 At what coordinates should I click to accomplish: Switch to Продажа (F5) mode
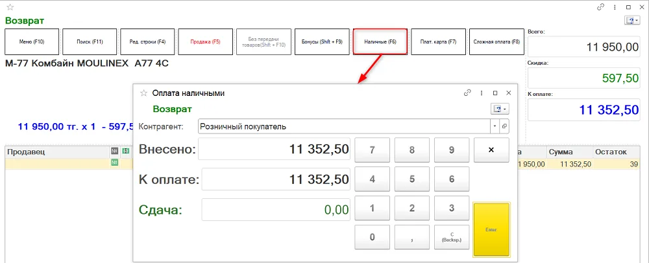[206, 41]
